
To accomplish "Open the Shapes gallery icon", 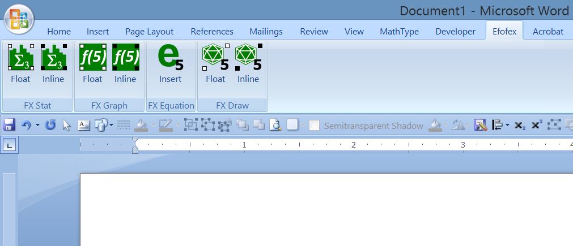I will coord(100,126).
